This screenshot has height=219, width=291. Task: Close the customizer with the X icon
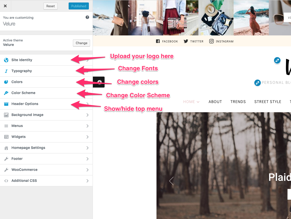click(5, 6)
